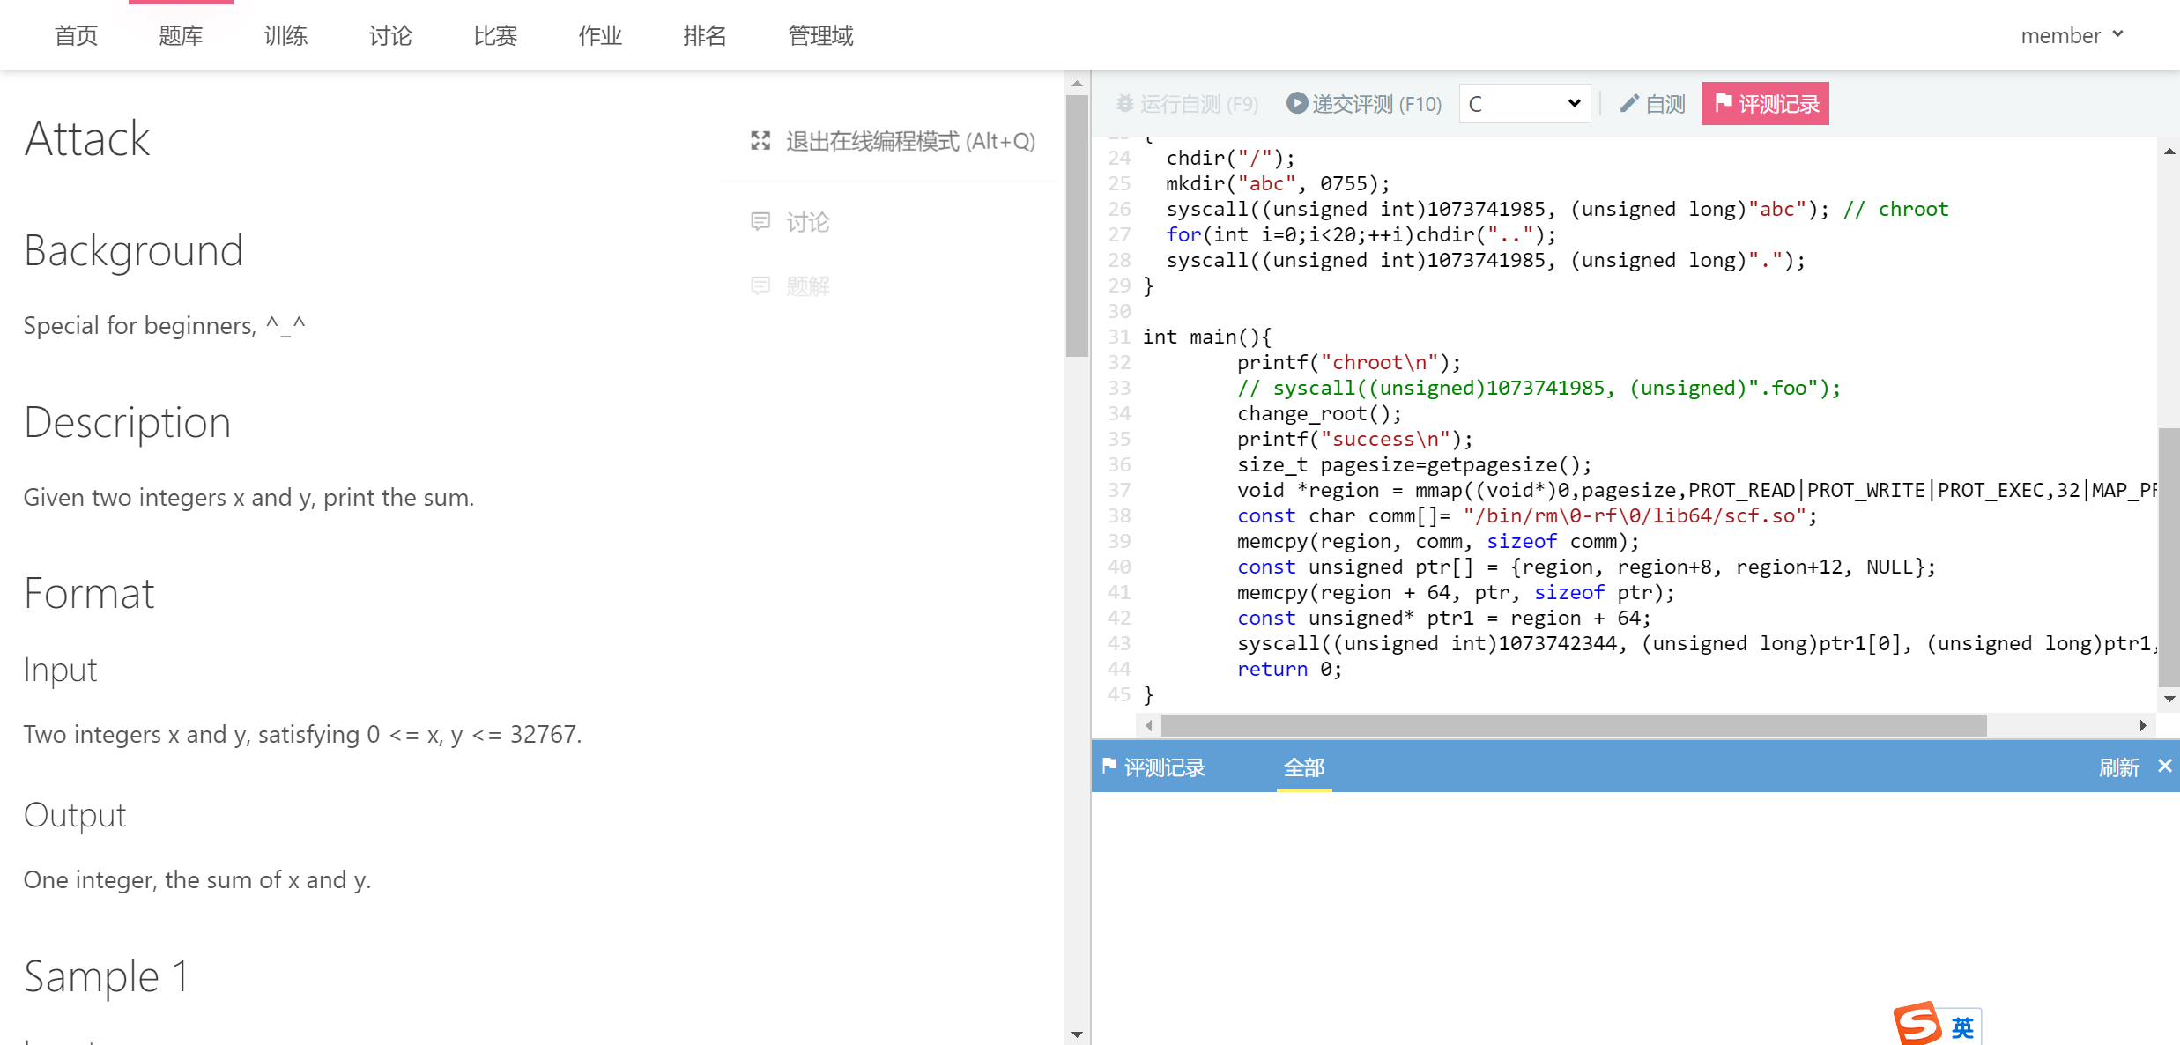The height and width of the screenshot is (1045, 2180).
Task: Click the 评测记录 header in blue panel
Action: pyautogui.click(x=1164, y=767)
